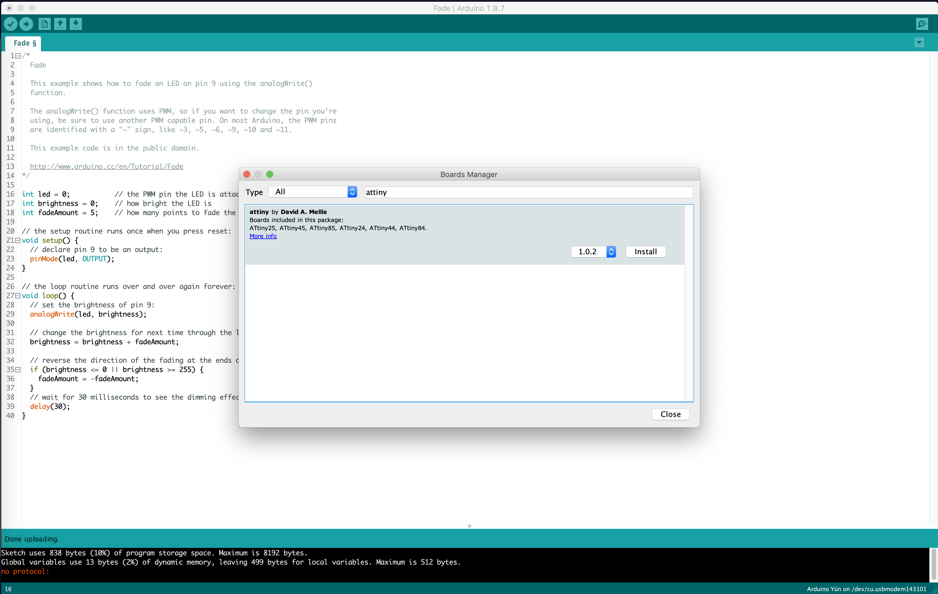Collapse the loop() function fold at line 27
The height and width of the screenshot is (594, 938).
tap(18, 296)
